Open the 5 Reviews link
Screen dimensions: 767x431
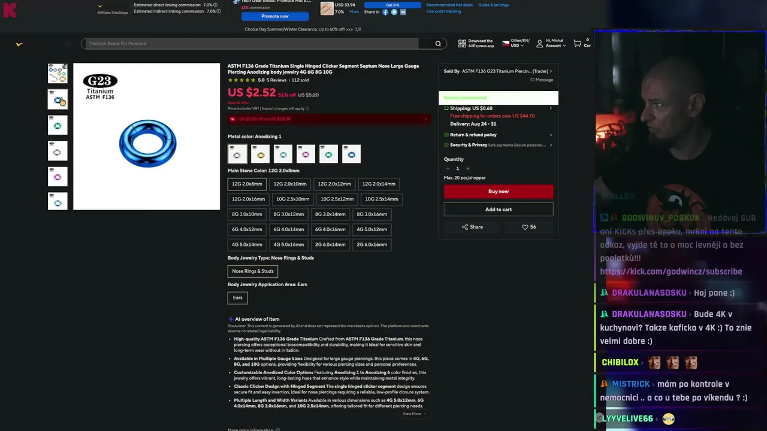tap(276, 80)
